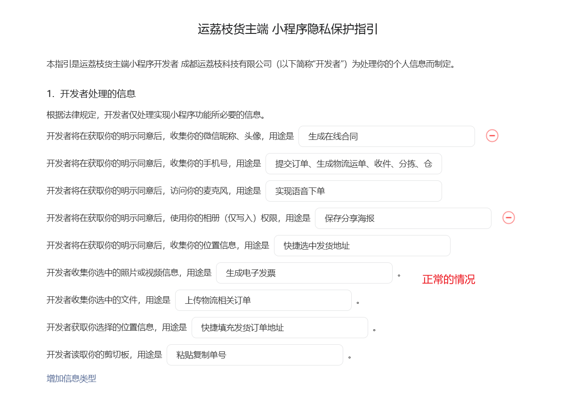Screen dimensions: 572x398
Task: Remove the photo album write-permission row
Action: [508, 218]
